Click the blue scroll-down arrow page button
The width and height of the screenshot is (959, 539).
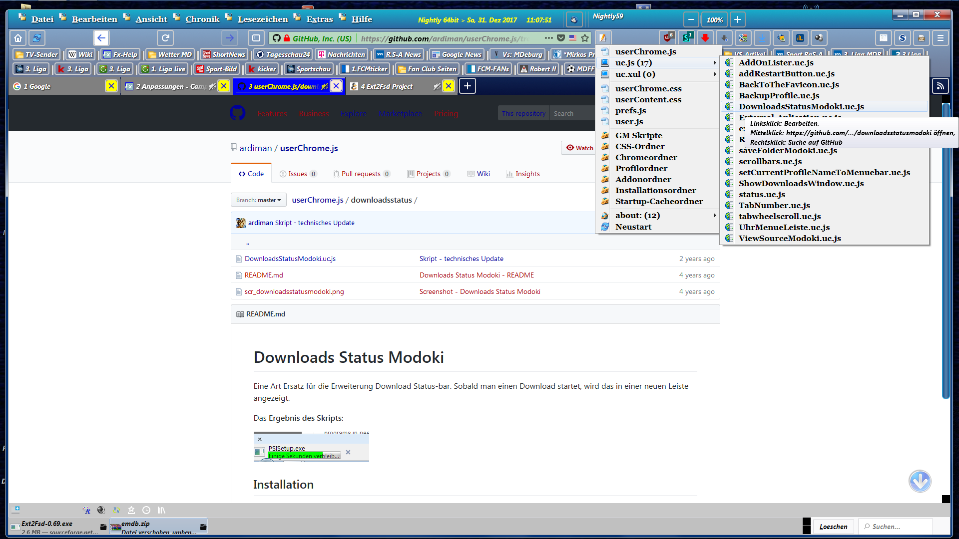point(920,481)
